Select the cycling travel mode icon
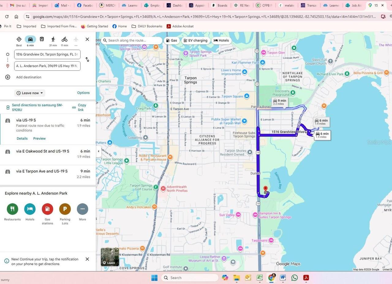Viewport: 392px width, 284px height. click(64, 39)
